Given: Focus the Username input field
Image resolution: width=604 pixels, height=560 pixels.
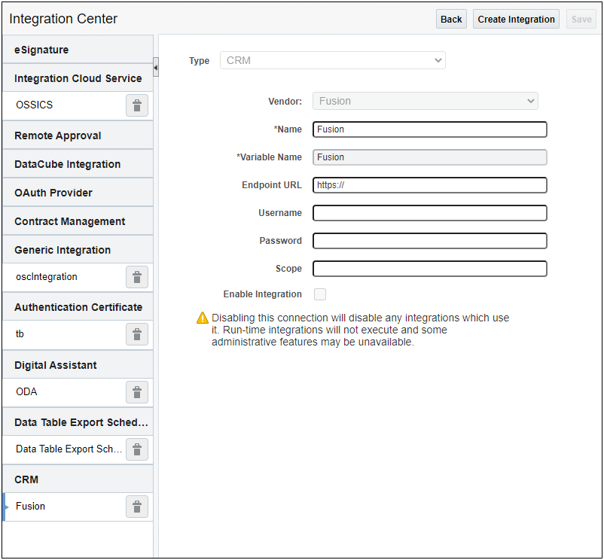Looking at the screenshot, I should pos(429,213).
